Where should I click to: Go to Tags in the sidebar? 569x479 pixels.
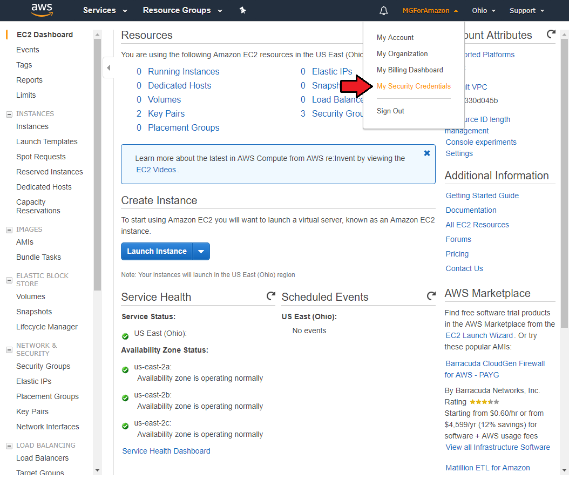[x=24, y=65]
